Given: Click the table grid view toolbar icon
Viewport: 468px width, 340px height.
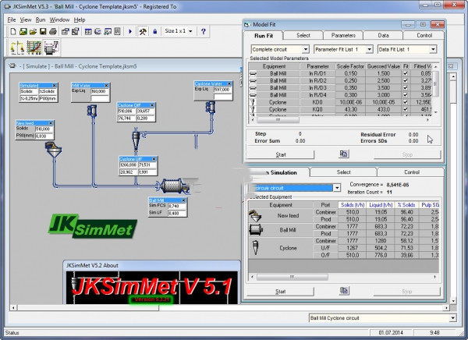Looking at the screenshot, I should pyautogui.click(x=88, y=31).
